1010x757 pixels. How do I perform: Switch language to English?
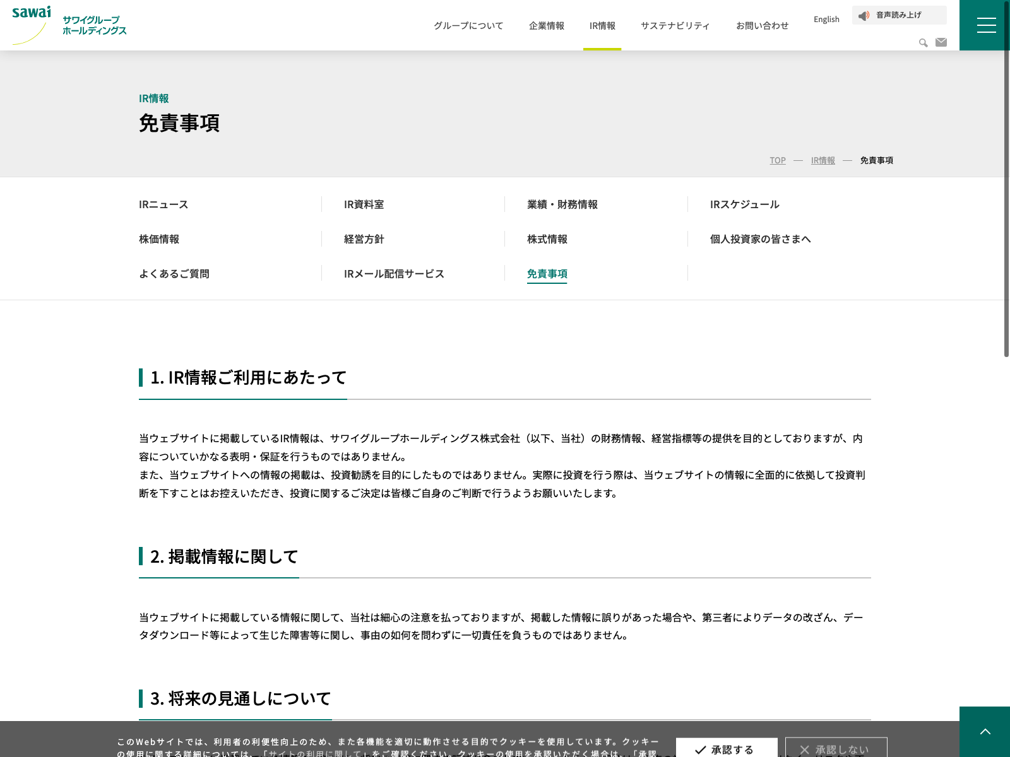coord(826,20)
